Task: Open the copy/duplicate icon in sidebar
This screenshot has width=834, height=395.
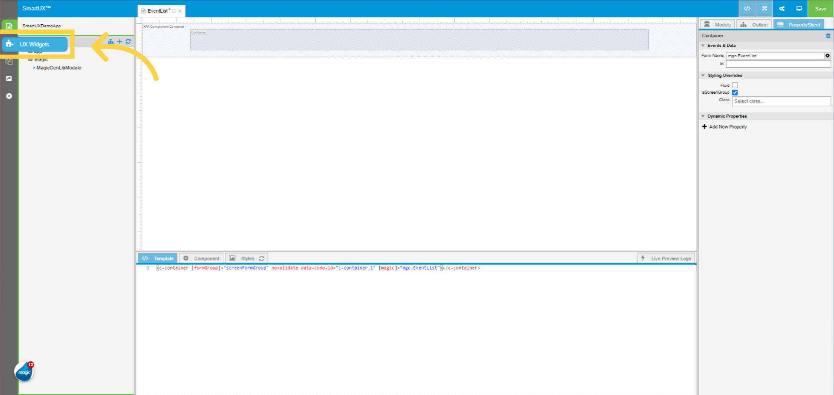Action: coord(9,62)
